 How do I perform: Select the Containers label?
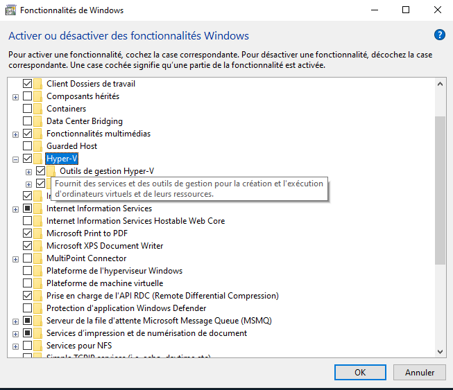66,109
